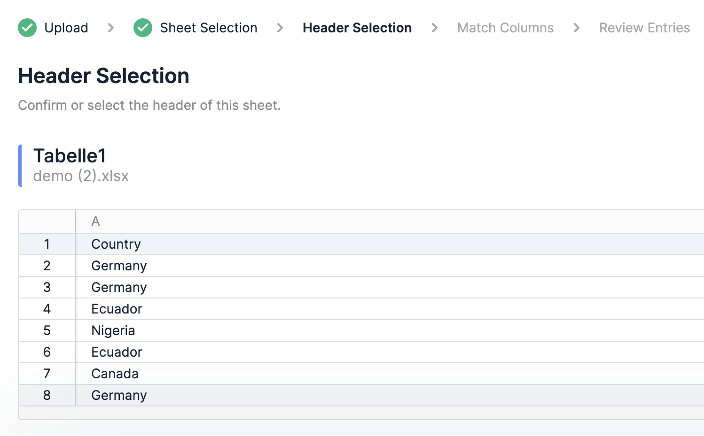Select column A header cell
704x436 pixels.
[x=390, y=222]
